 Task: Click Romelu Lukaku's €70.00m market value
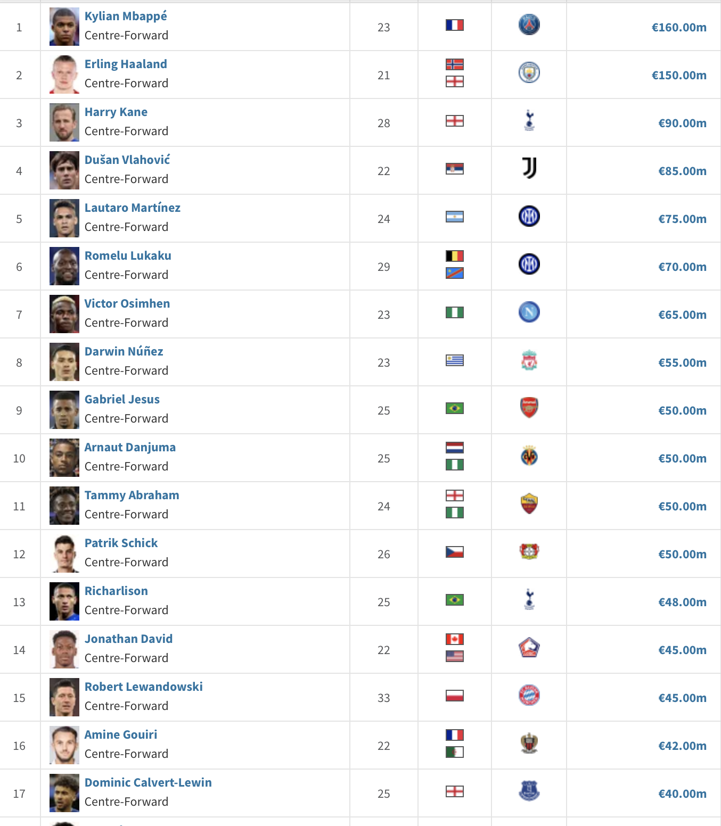pyautogui.click(x=682, y=267)
